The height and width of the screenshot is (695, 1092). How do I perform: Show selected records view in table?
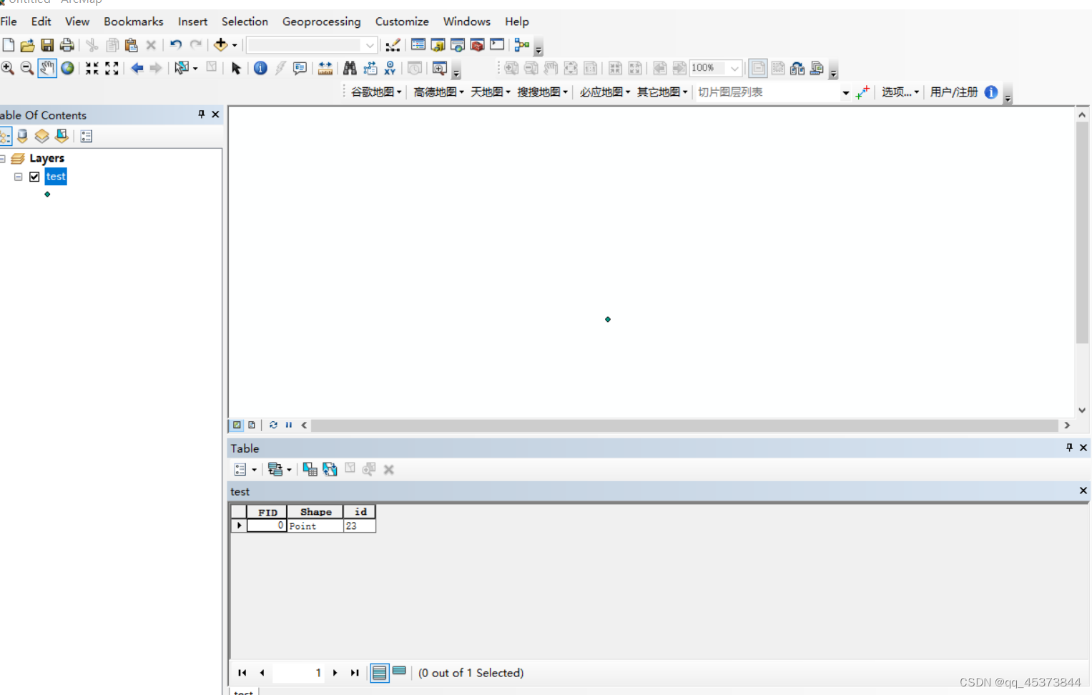coord(400,671)
